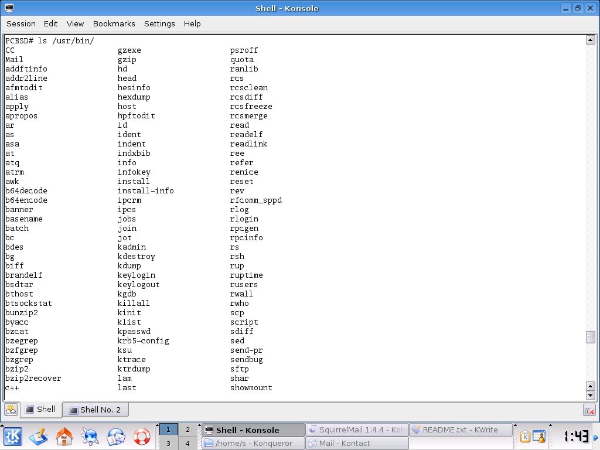Launch the desktop pencil icon in panel
Viewport: 600px width, 450px height.
(x=39, y=437)
